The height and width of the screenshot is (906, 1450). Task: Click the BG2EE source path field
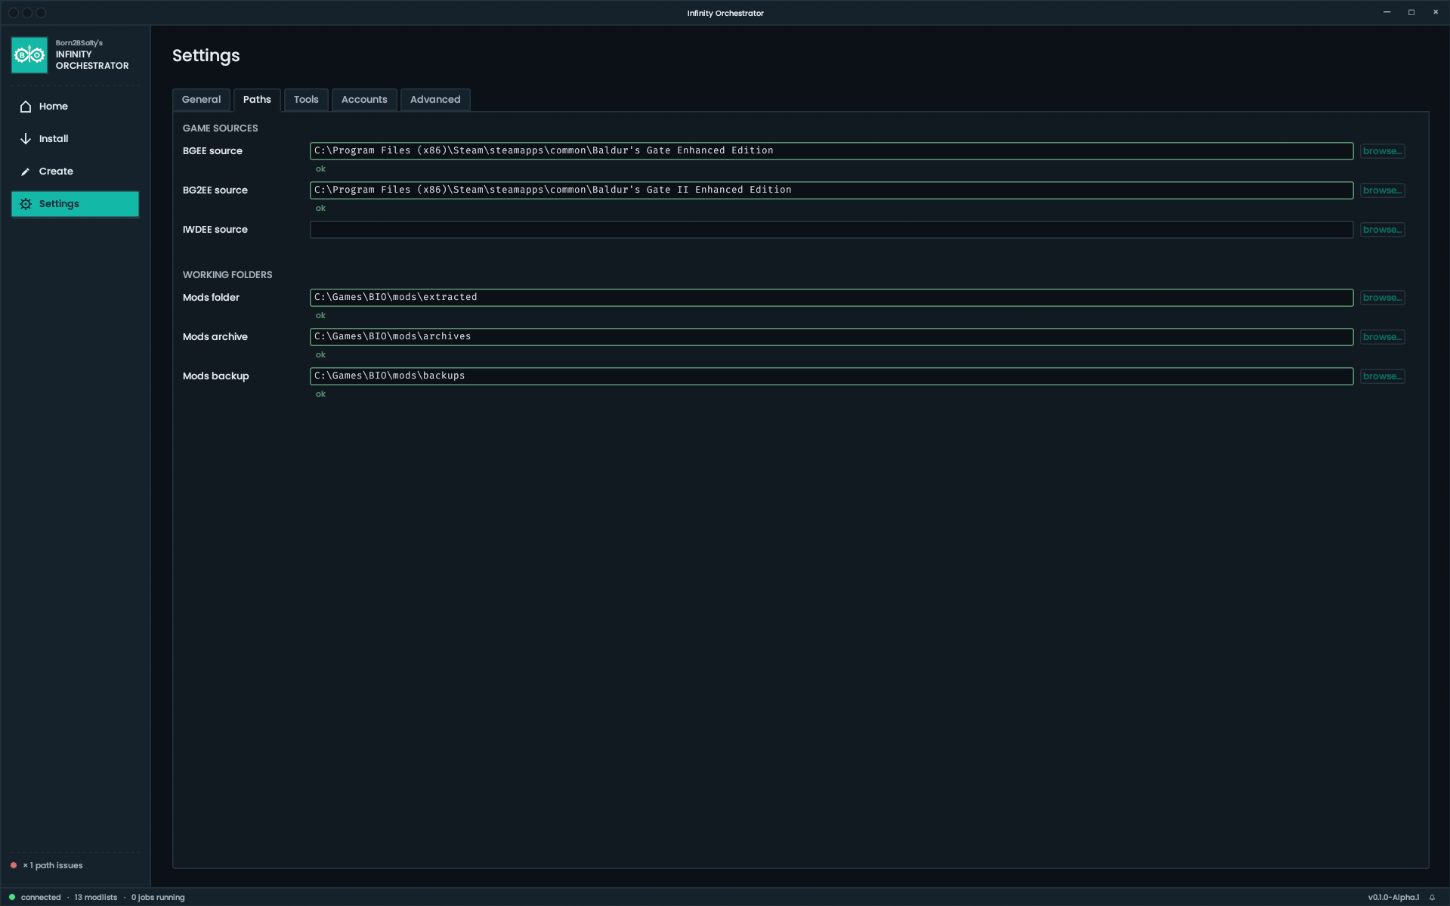coord(831,190)
